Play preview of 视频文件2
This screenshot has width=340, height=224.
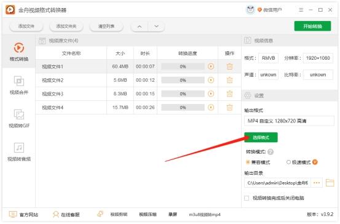(211, 80)
